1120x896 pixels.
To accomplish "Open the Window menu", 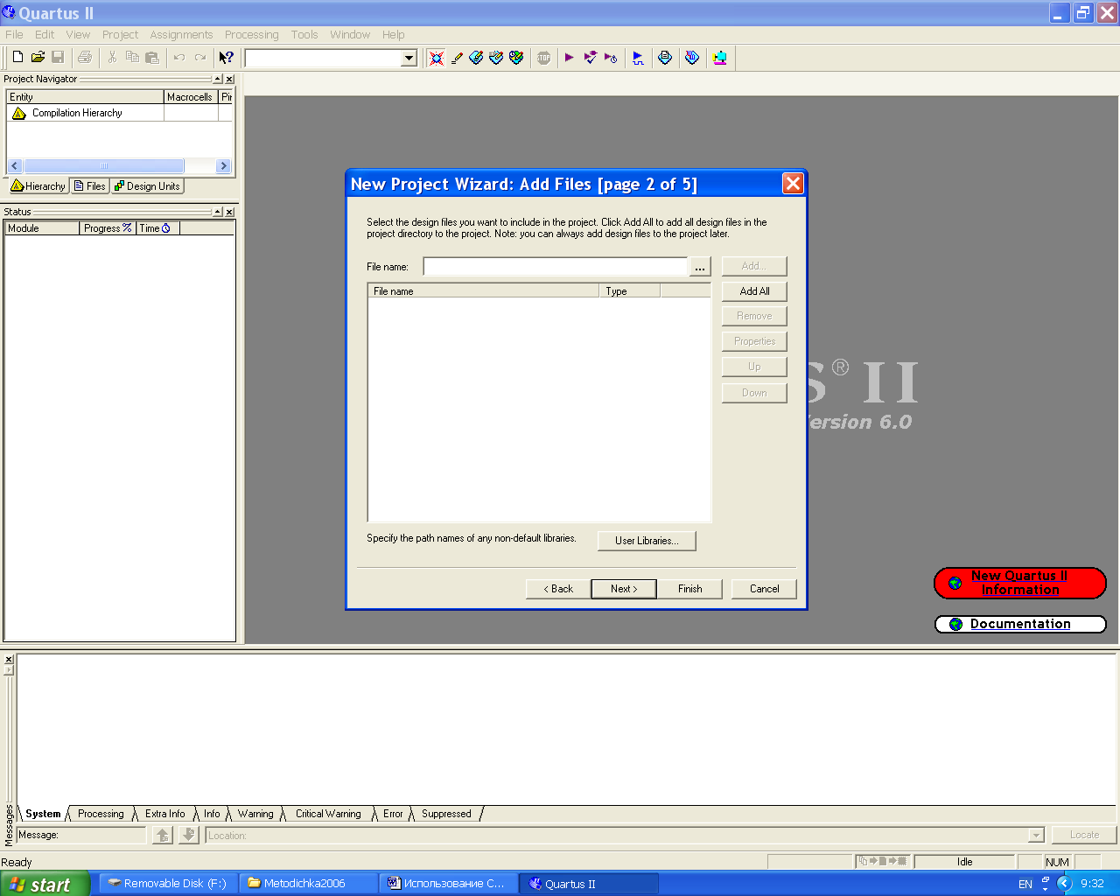I will (350, 35).
